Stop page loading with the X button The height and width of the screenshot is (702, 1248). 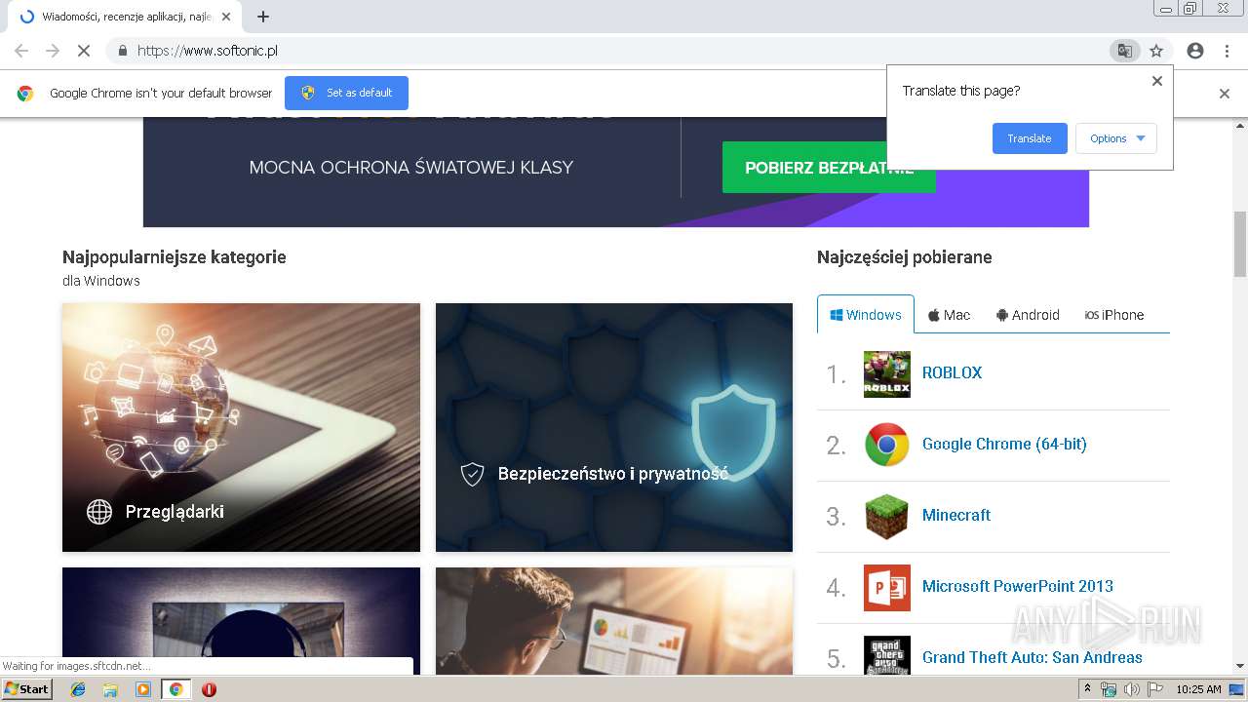click(x=83, y=51)
